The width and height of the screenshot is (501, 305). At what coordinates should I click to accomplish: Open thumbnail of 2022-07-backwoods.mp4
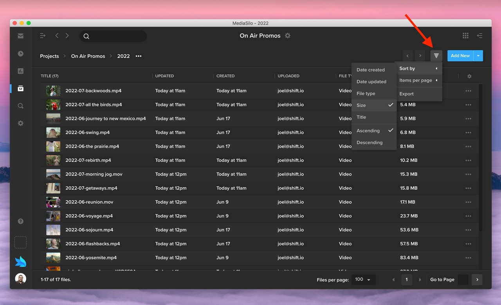pyautogui.click(x=53, y=91)
